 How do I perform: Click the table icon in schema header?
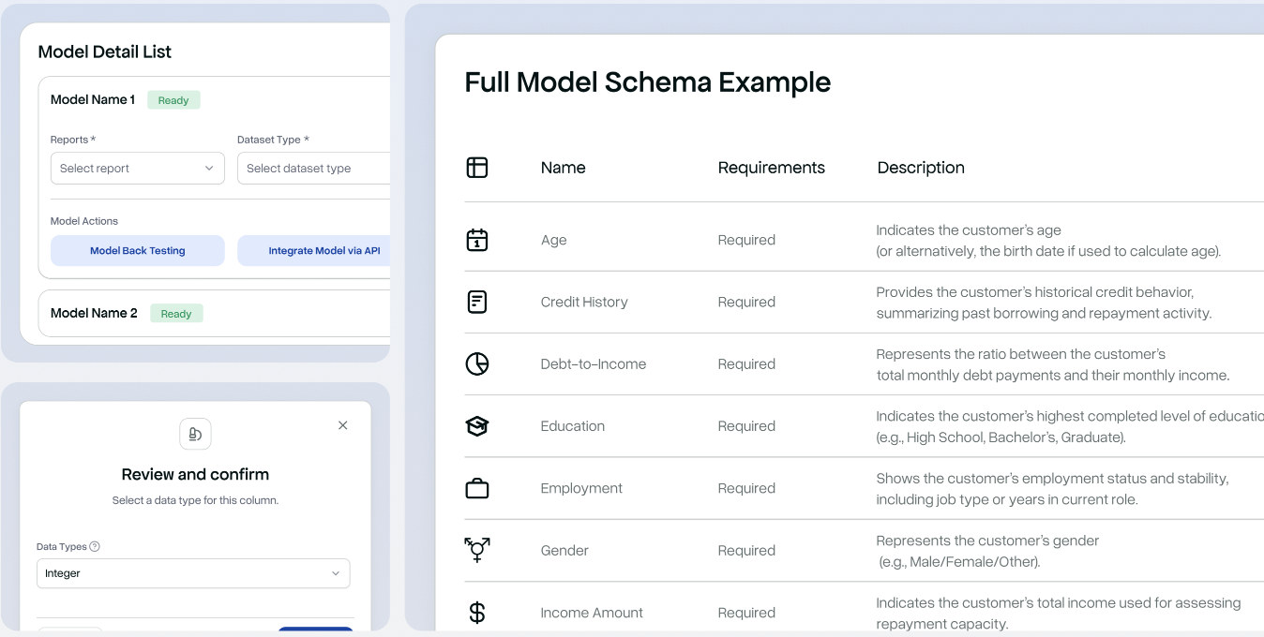click(x=477, y=168)
